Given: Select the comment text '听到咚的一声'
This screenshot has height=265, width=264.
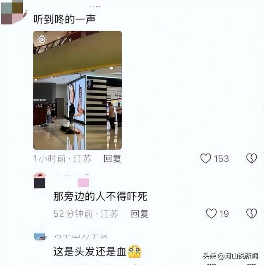Looking at the screenshot, I should coord(64,19).
